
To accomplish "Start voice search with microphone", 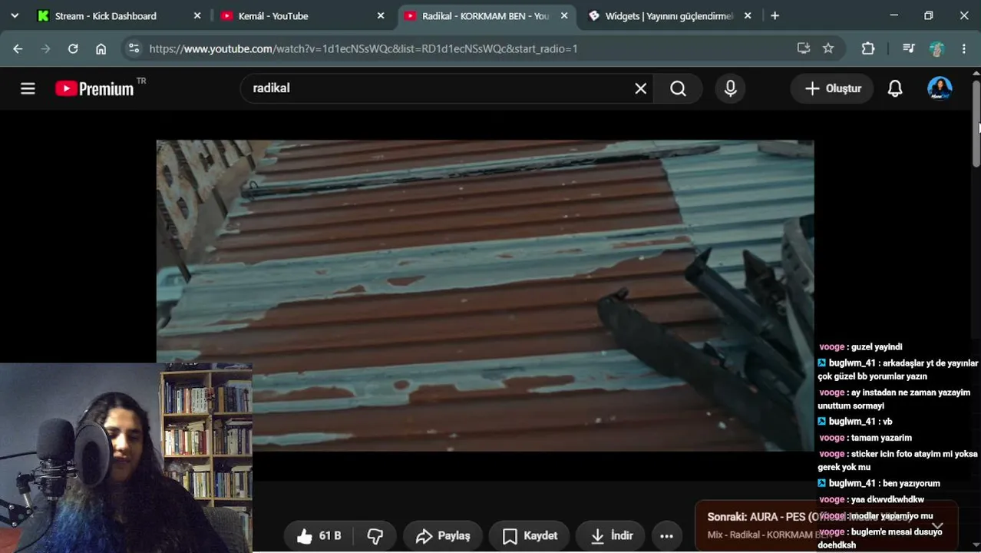I will click(731, 88).
